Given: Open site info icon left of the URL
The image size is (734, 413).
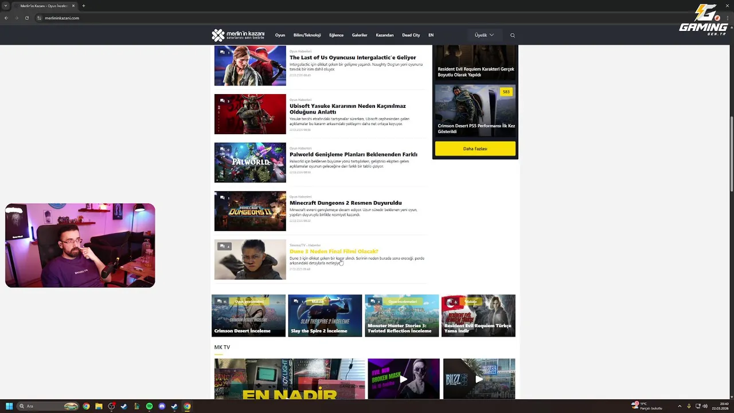Looking at the screenshot, I should tap(40, 18).
